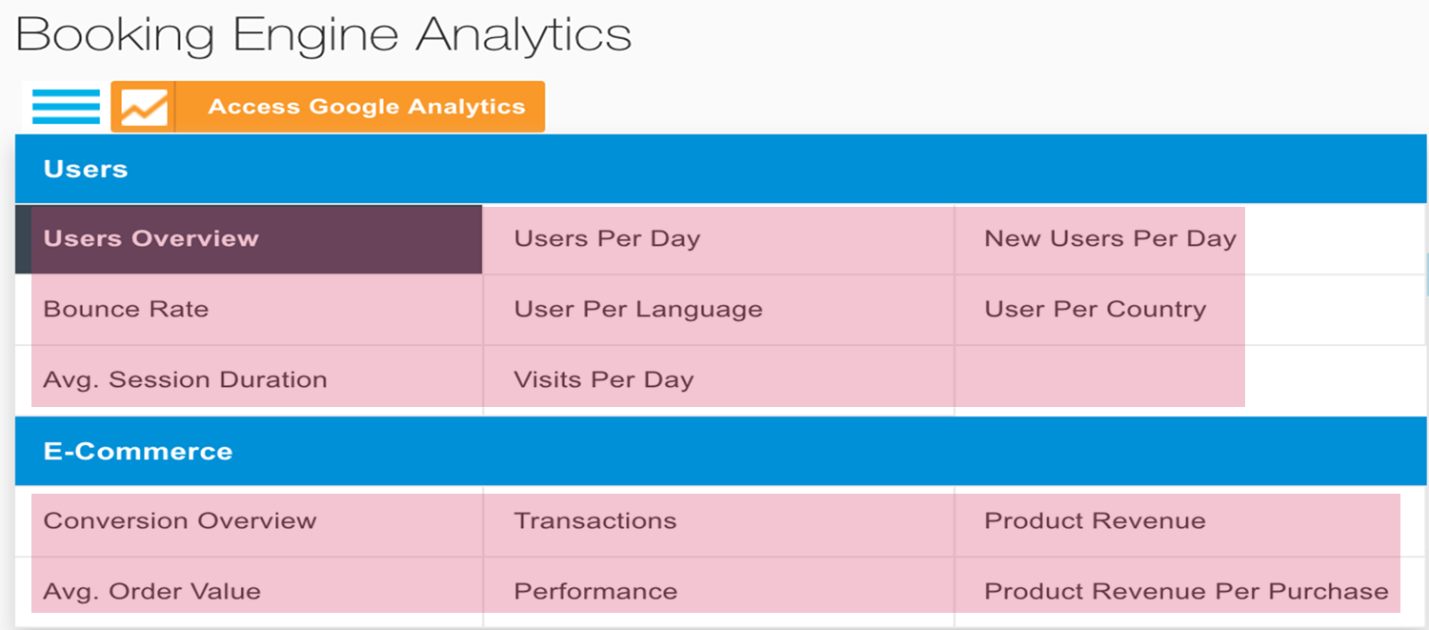1429x630 pixels.
Task: Open User Per Language report
Action: click(718, 310)
